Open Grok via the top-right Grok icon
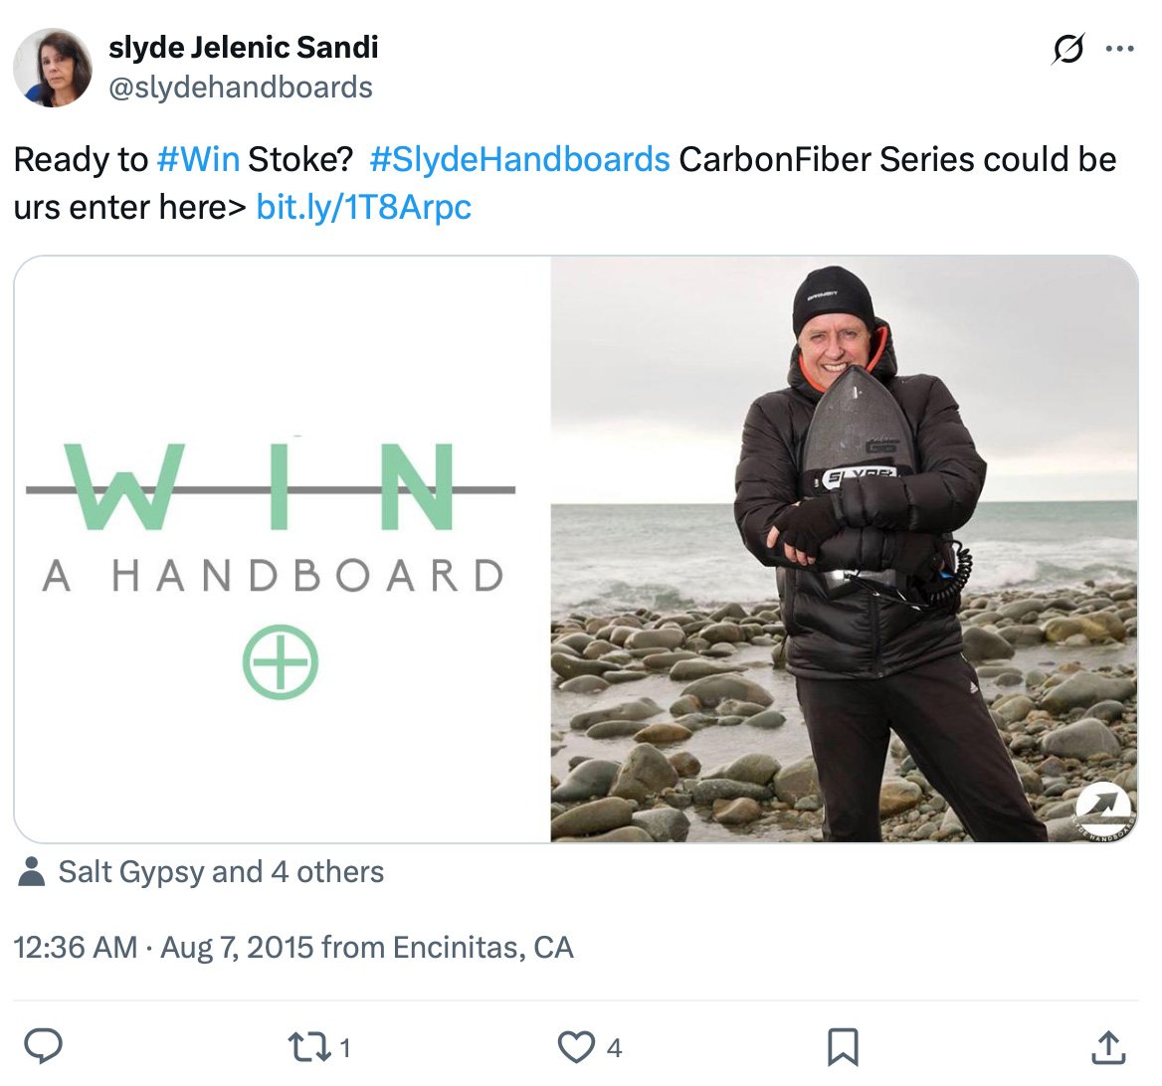This screenshot has width=1162, height=1086. tap(1065, 48)
